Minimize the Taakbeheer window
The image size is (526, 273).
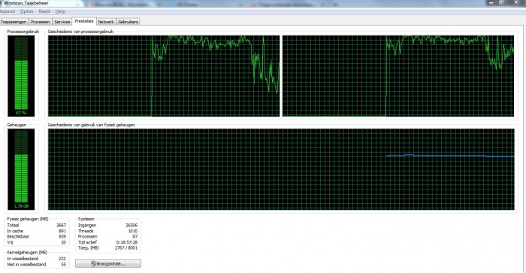491,2
